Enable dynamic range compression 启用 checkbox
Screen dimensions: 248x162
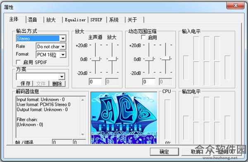click(143, 38)
